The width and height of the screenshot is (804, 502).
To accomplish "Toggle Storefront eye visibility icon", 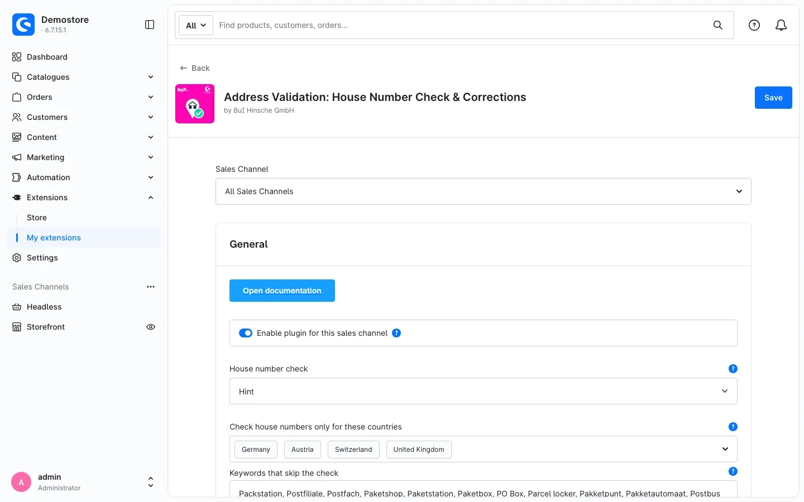I will point(151,327).
